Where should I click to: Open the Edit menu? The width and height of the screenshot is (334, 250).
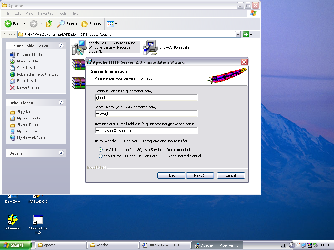click(x=18, y=13)
